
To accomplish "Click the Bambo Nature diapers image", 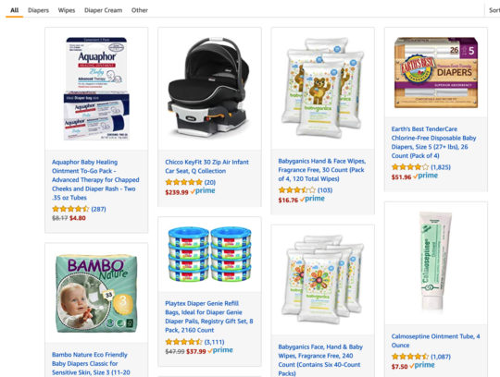I will pyautogui.click(x=96, y=293).
